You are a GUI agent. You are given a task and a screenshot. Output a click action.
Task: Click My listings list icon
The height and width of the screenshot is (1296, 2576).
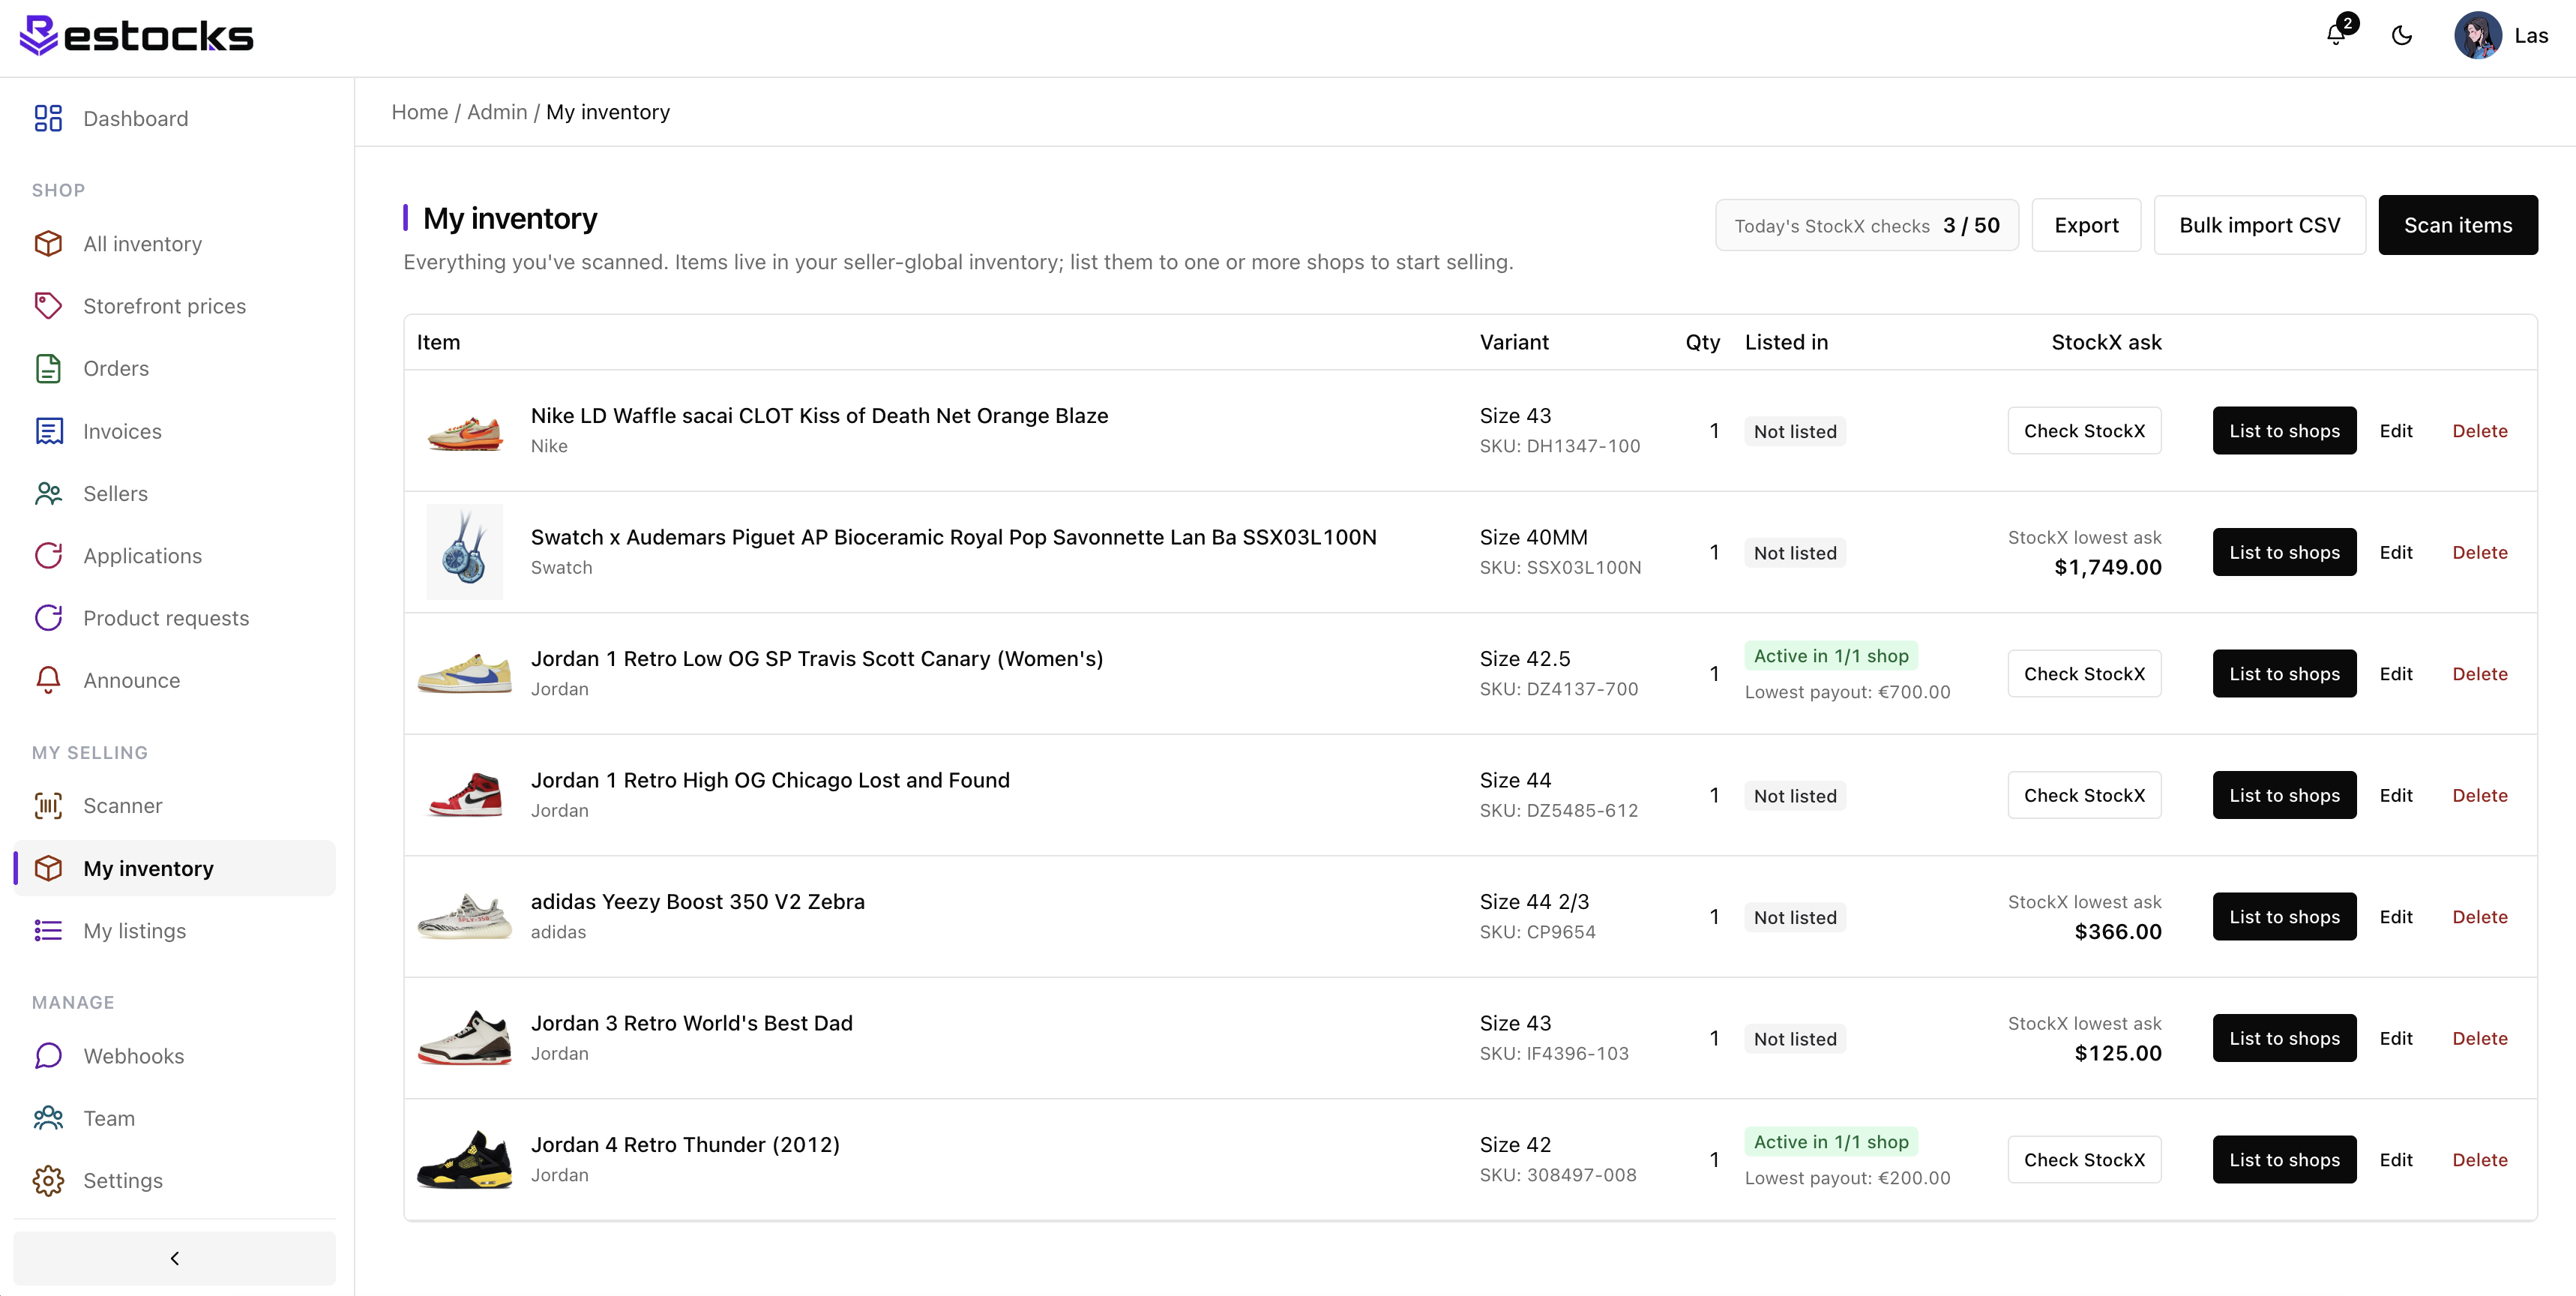[x=48, y=930]
